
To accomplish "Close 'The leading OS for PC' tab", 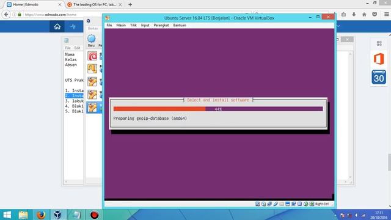I will point(120,4).
